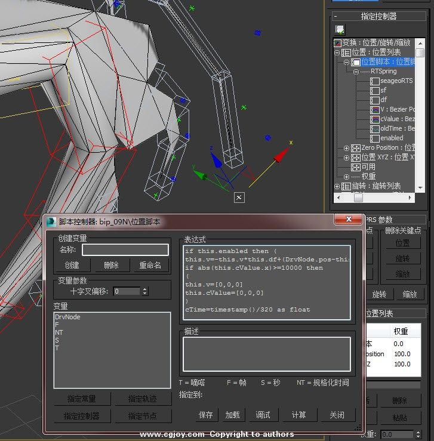434x441 pixels.
Task: Click the 删除 variable button in script dialog
Action: pos(112,265)
